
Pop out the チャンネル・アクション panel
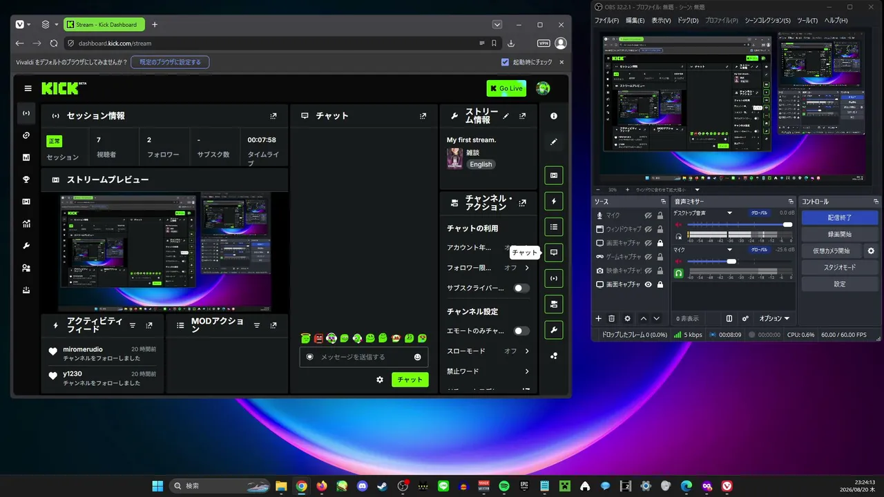click(523, 203)
